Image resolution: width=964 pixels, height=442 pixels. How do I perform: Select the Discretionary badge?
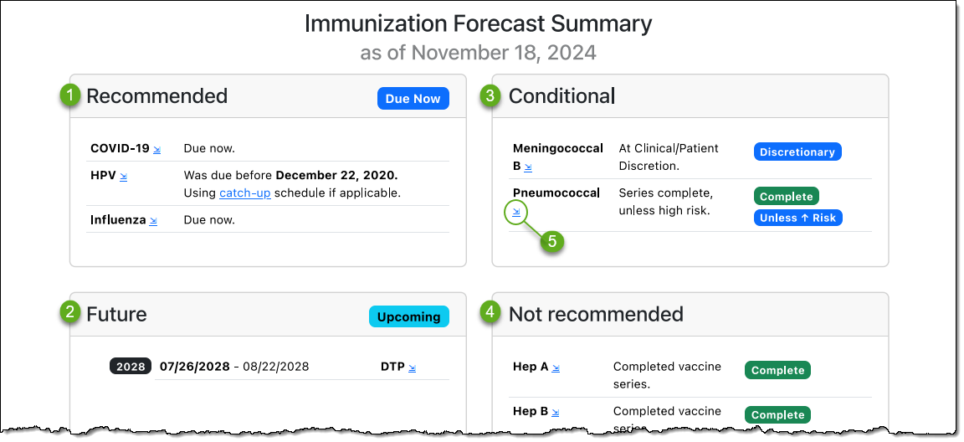[x=797, y=152]
